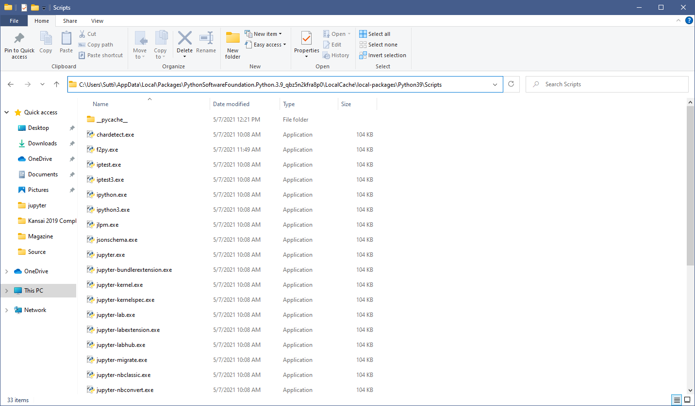Click the Delete X icon

pos(184,38)
